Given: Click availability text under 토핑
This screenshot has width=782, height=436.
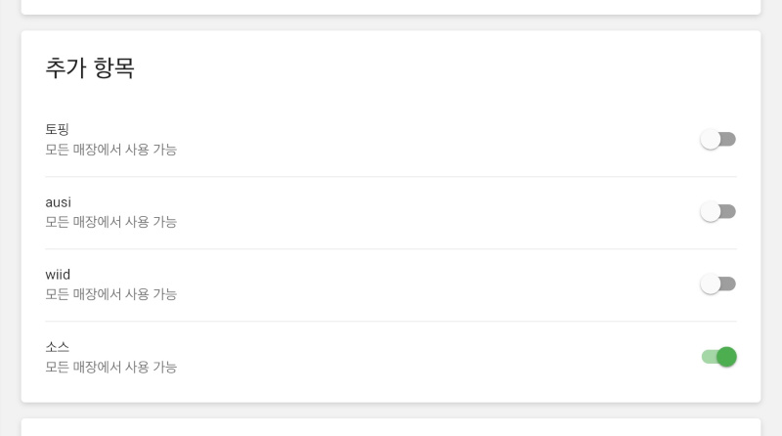Looking at the screenshot, I should coord(110,150).
